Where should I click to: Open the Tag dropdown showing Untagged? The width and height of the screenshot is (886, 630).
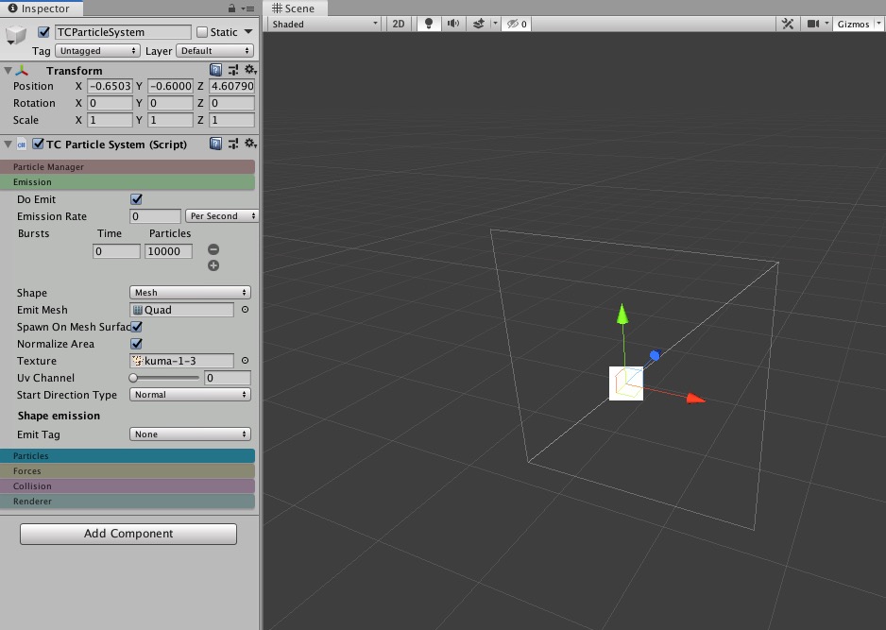tap(97, 51)
